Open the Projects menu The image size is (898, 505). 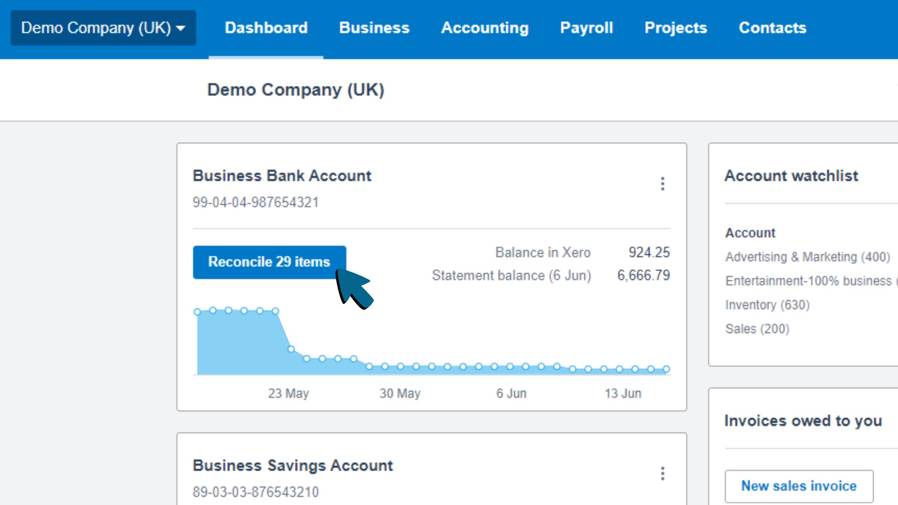(x=676, y=28)
